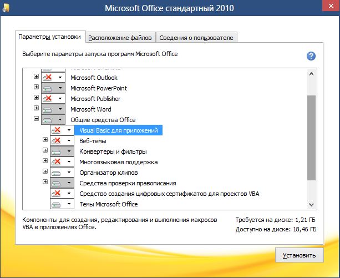Open dropdown for Средство создания цифровых сертификатов
This screenshot has height=278, width=340.
click(x=69, y=194)
